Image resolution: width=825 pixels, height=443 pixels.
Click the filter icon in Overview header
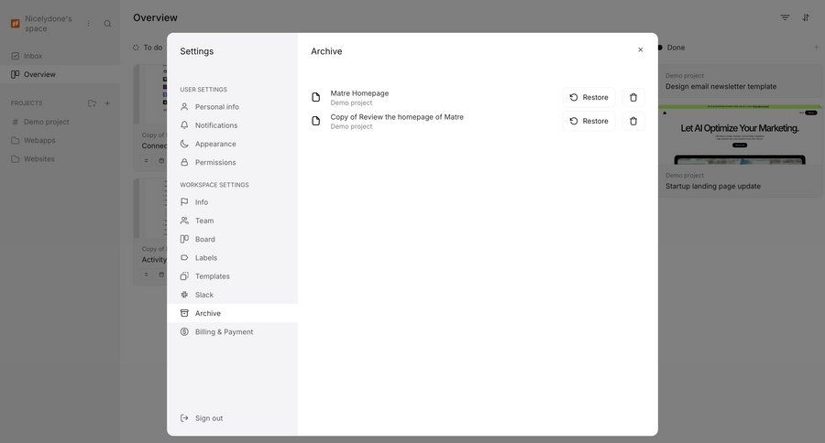785,17
